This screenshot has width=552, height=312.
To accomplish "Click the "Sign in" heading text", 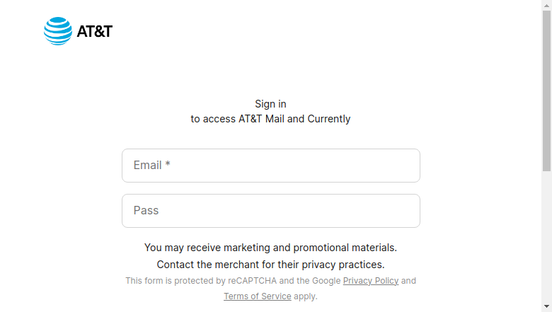I will pyautogui.click(x=270, y=104).
